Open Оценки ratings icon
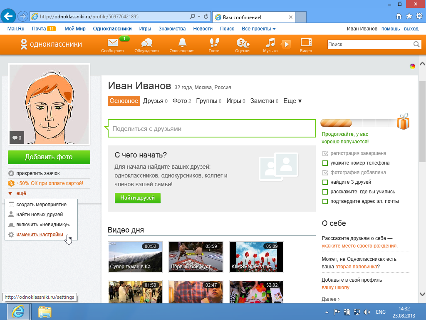This screenshot has height=320, width=426. (242, 43)
